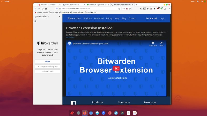Open the Homepage bookmark
The height and width of the screenshot is (116, 207).
(64, 12)
